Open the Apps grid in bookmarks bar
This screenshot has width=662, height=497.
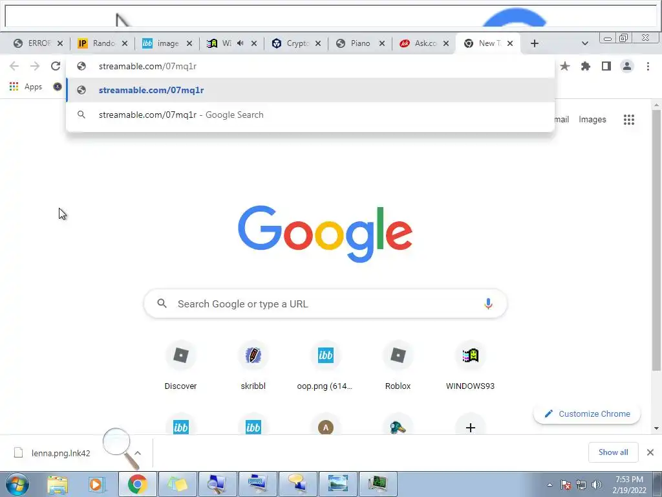(x=26, y=87)
